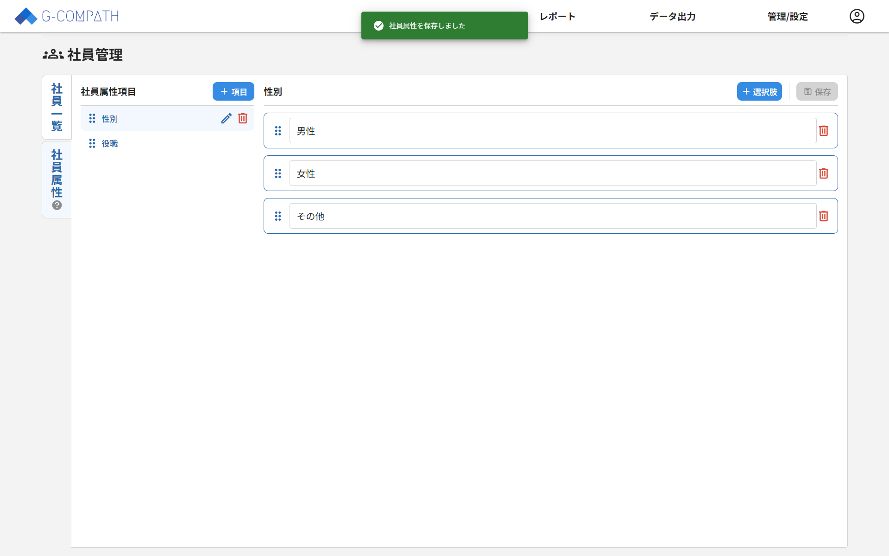Click the drag handle beside 役職
This screenshot has width=889, height=556.
(91, 143)
